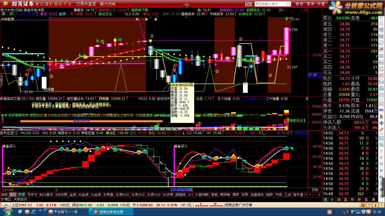Viewport: 385px width, 216px height.
Task: Click the + zoom button in indicator bar
Action: pyautogui.click(x=310, y=194)
